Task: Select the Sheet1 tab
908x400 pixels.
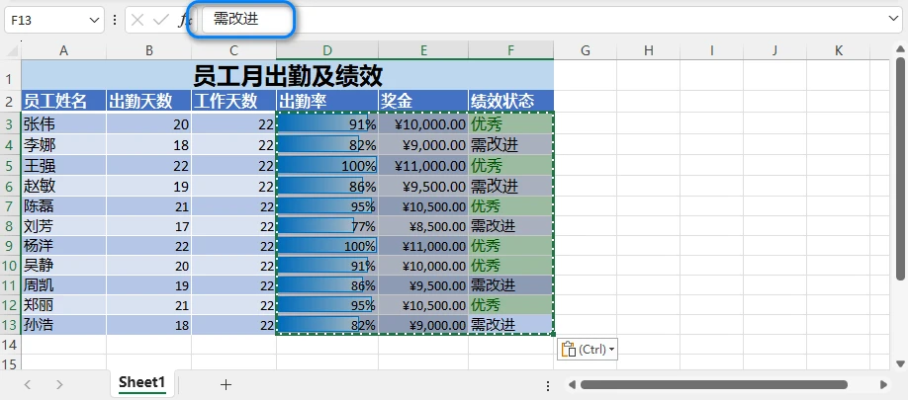Action: click(x=142, y=383)
